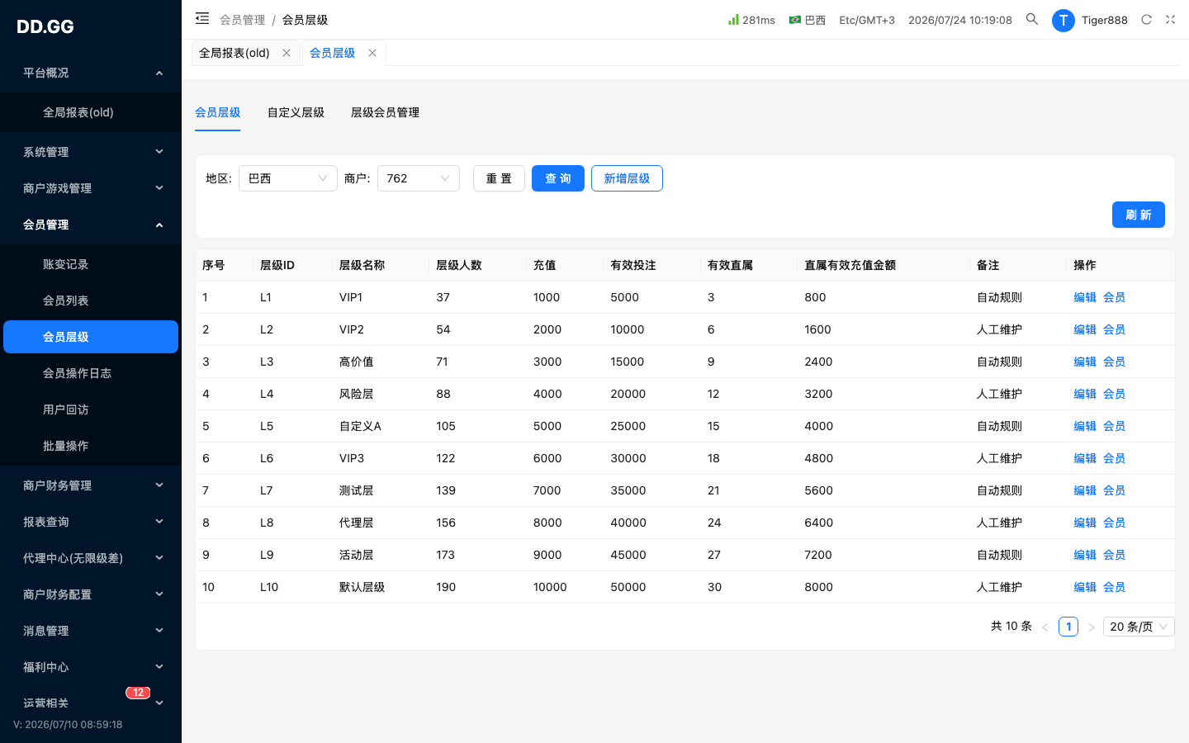Expand the 福利中心 menu group
Screen dimensions: 1189x743
(91, 667)
